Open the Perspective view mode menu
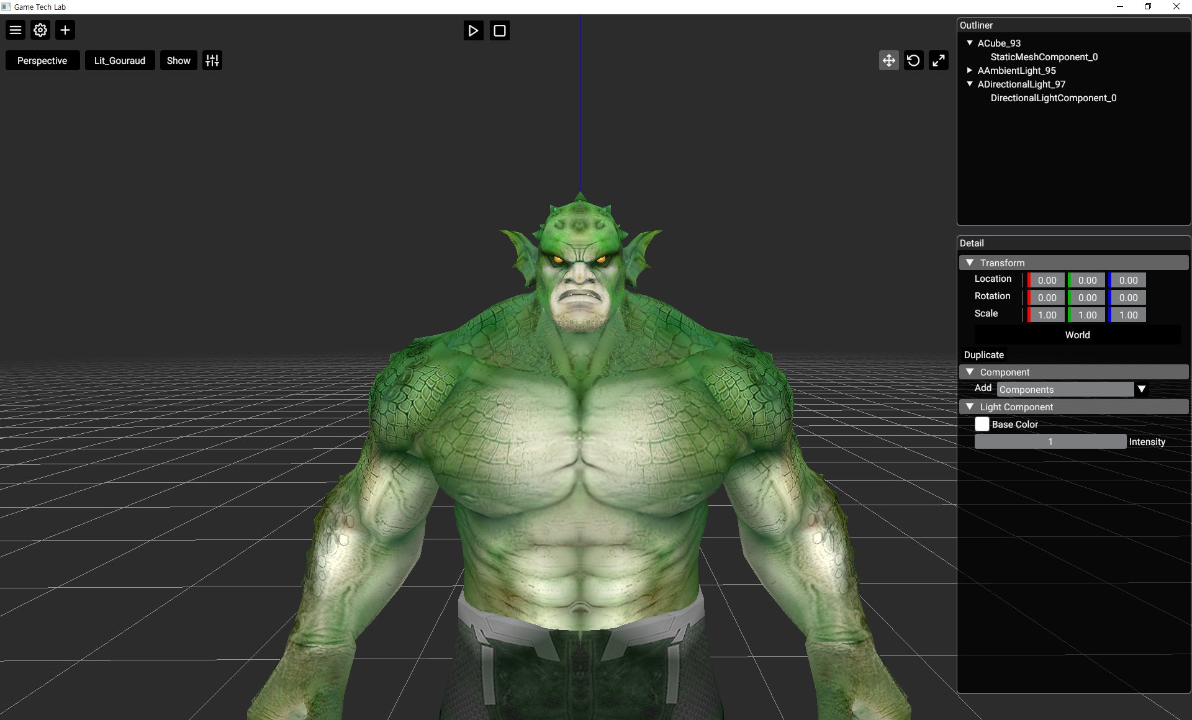1192x720 pixels. pos(42,60)
